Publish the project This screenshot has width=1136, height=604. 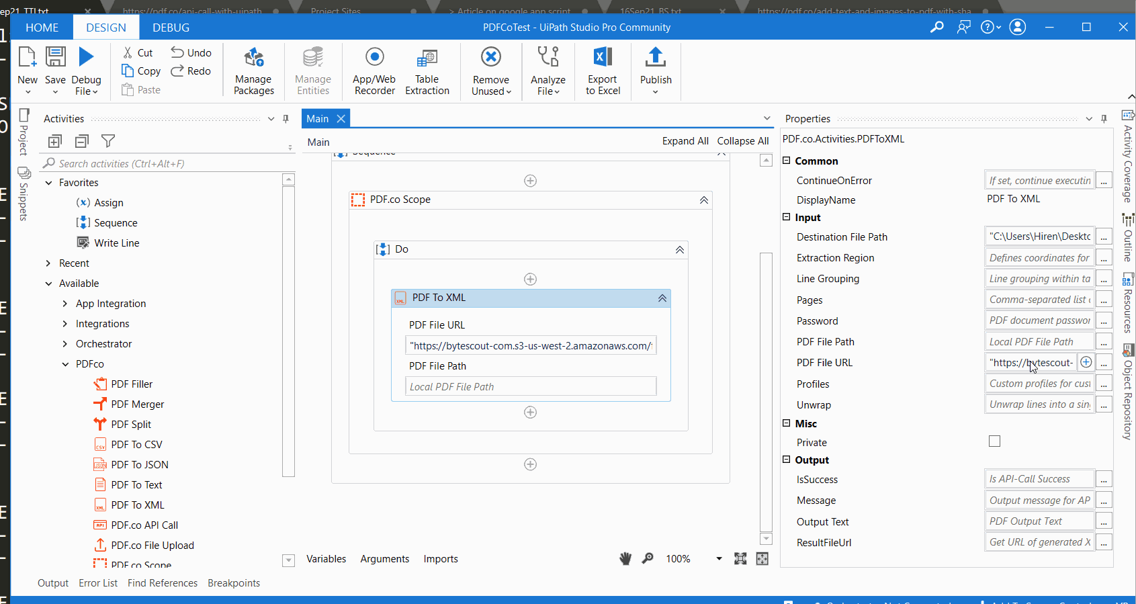(x=656, y=71)
